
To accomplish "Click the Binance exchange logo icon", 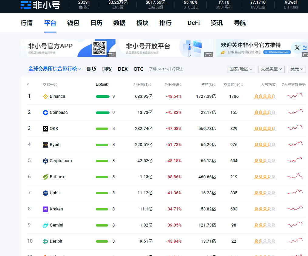I will click(46, 97).
